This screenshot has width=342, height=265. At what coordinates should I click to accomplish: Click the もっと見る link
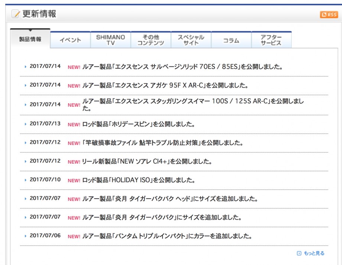(x=314, y=253)
